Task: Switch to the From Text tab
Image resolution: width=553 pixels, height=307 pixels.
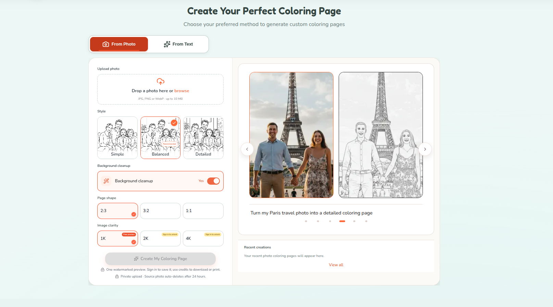Action: (x=178, y=44)
